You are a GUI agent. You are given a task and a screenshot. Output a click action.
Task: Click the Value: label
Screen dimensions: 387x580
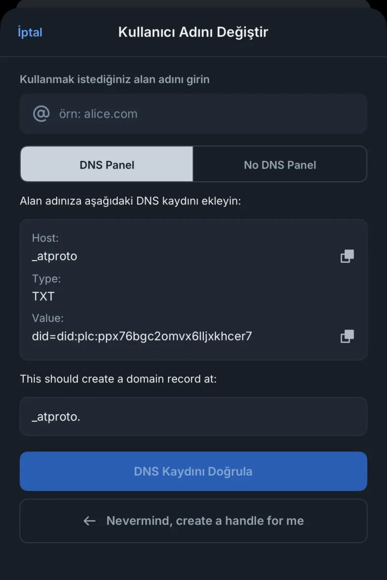(48, 318)
